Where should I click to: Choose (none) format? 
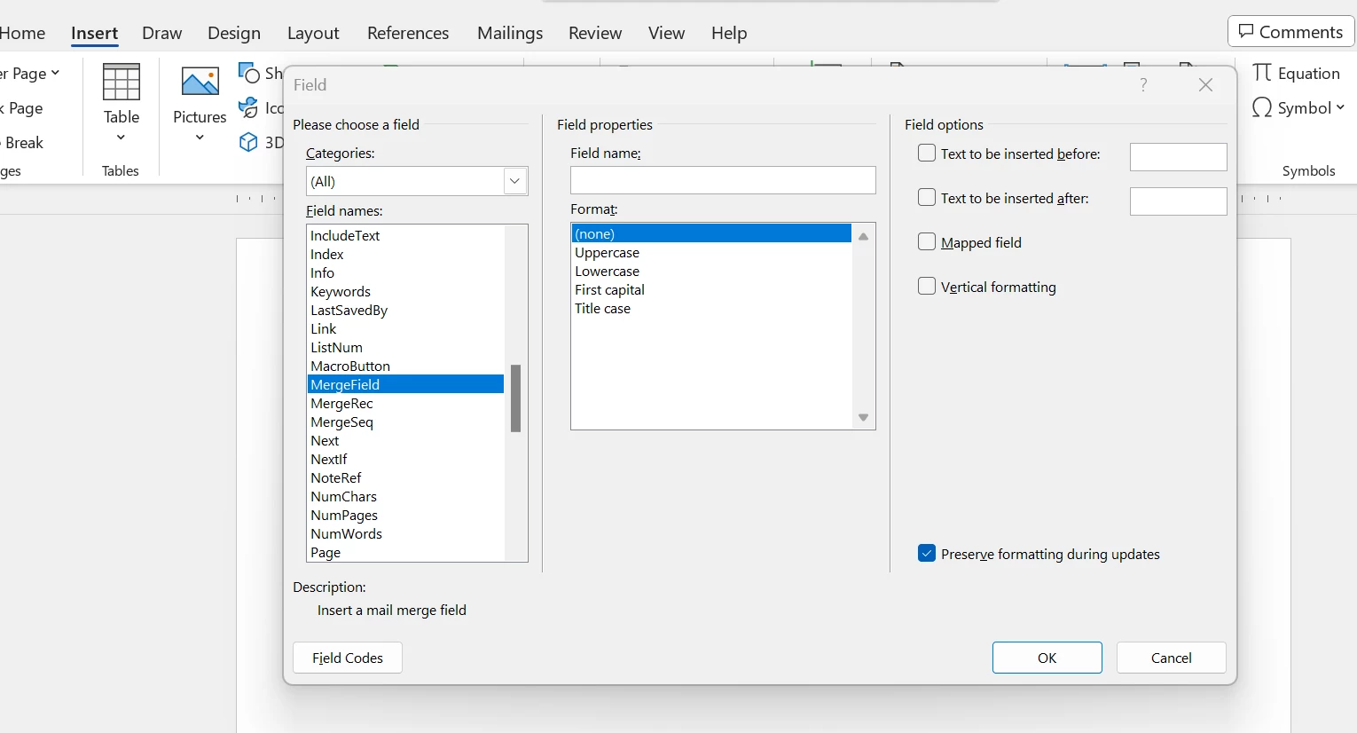point(711,233)
